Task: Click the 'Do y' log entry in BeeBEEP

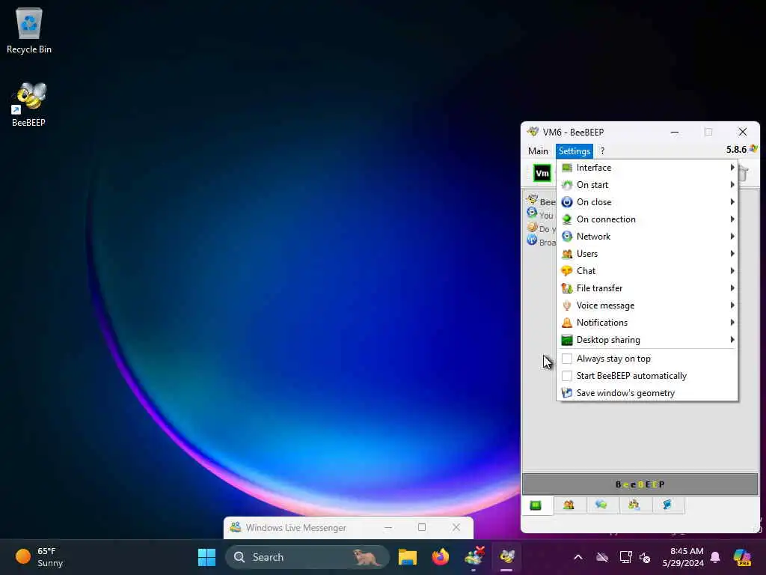Action: (547, 229)
